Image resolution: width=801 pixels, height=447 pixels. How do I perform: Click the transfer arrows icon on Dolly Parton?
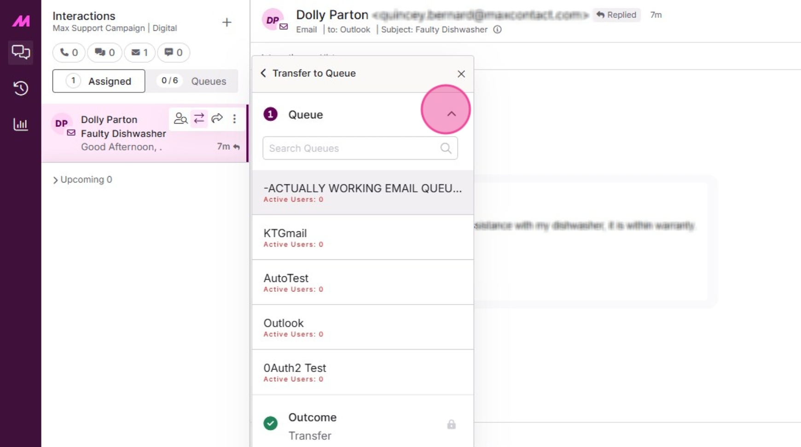(x=199, y=119)
